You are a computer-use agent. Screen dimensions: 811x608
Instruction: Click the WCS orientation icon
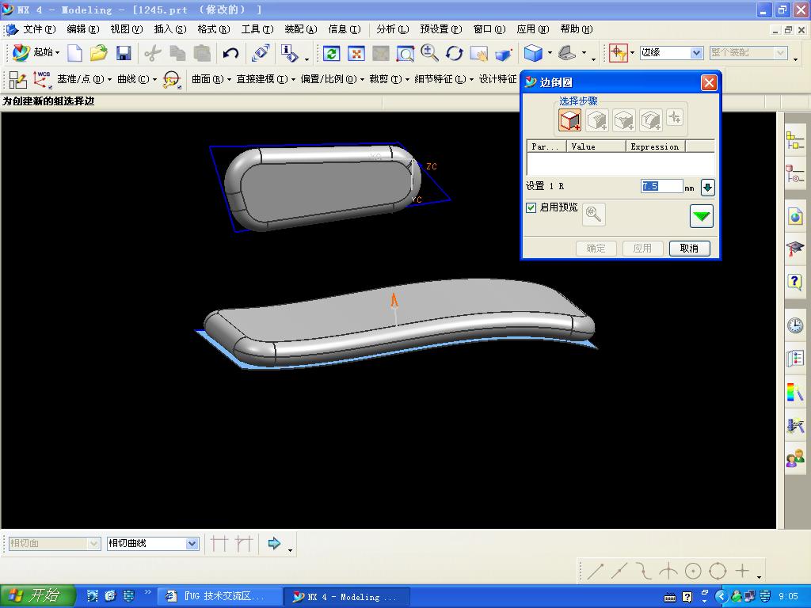click(43, 80)
